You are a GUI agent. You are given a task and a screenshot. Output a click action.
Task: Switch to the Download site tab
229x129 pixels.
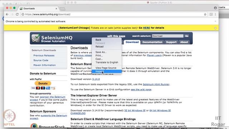tap(132, 42)
